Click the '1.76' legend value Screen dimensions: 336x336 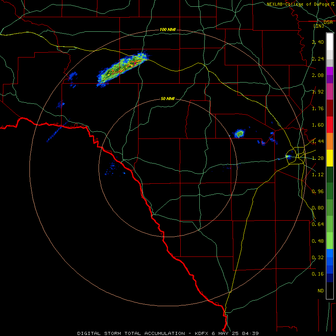pyautogui.click(x=318, y=108)
